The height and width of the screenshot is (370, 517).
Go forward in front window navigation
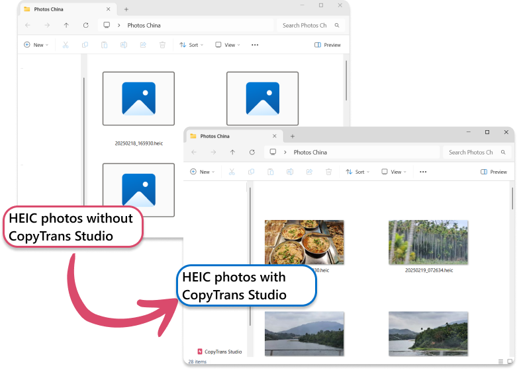coord(213,152)
